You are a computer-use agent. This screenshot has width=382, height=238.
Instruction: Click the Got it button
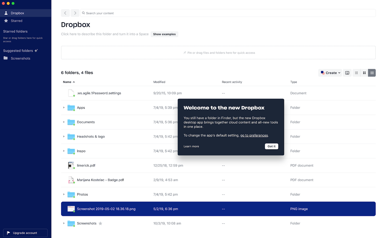coord(271,146)
